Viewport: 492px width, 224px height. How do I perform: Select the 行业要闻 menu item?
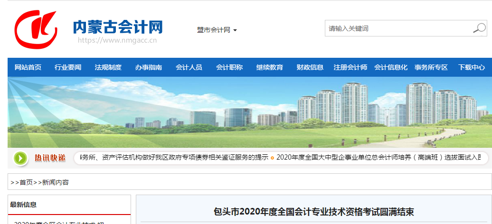[68, 67]
